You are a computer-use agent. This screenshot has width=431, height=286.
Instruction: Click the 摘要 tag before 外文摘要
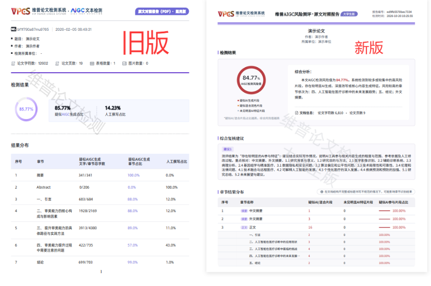point(244,219)
